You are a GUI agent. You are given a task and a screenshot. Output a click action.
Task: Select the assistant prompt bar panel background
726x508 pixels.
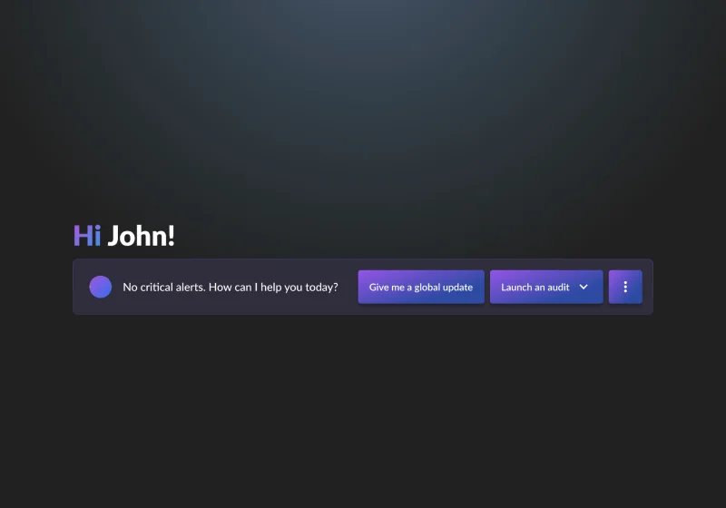tap(362, 287)
